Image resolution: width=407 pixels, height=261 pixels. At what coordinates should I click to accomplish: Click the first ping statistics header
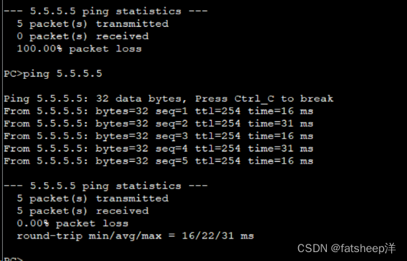click(106, 11)
